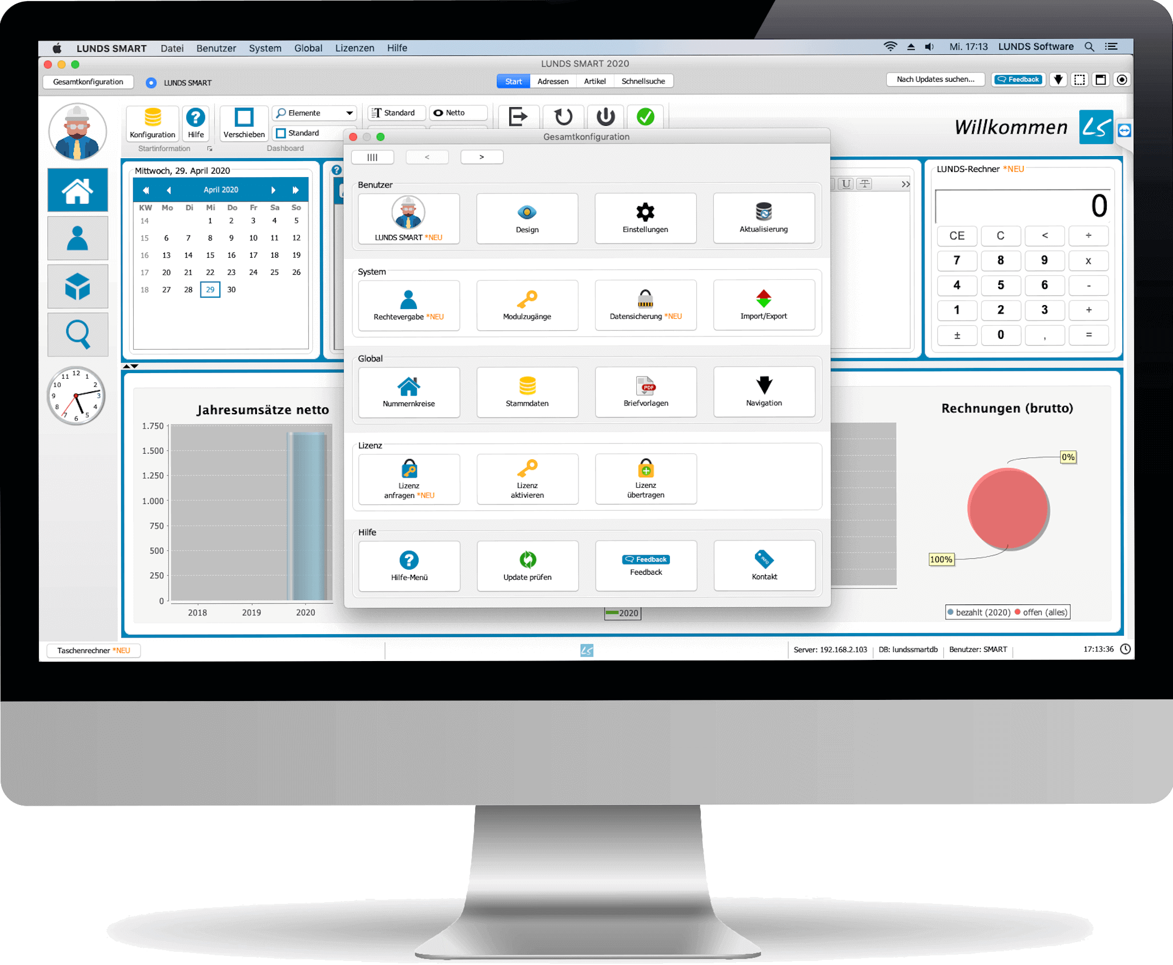Click the black down arrow top right
The image size is (1173, 965).
click(x=1058, y=80)
